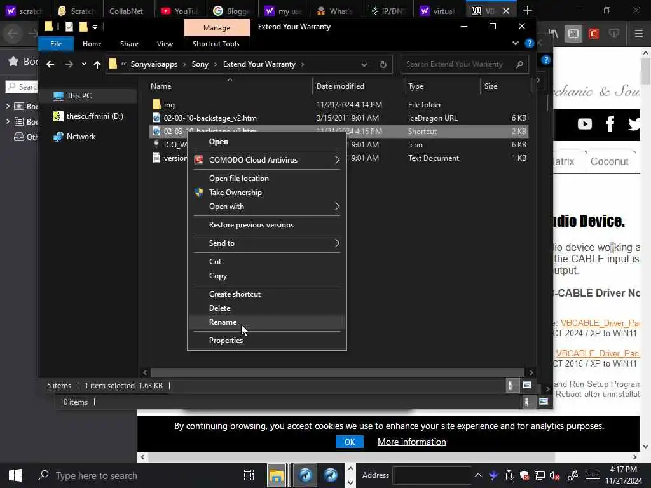651x488 pixels.
Task: Open Customize Quick Access Toolbar dropdown
Action: click(95, 27)
